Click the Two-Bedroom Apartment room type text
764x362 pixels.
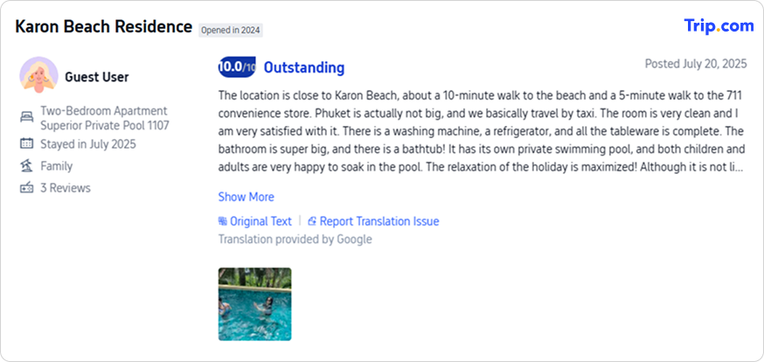point(104,111)
